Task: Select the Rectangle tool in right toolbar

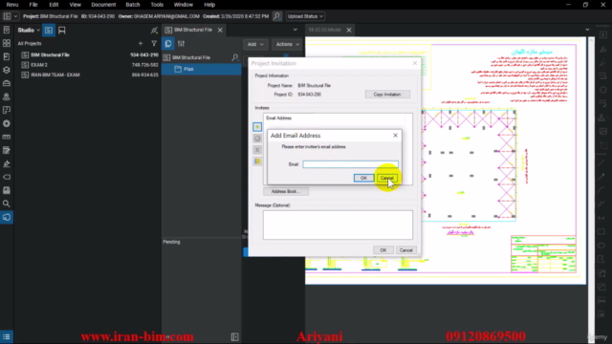Action: point(601,231)
